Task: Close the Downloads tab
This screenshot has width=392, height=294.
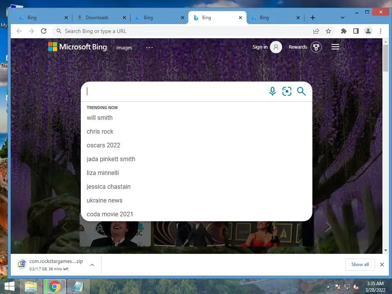Action: pyautogui.click(x=124, y=18)
